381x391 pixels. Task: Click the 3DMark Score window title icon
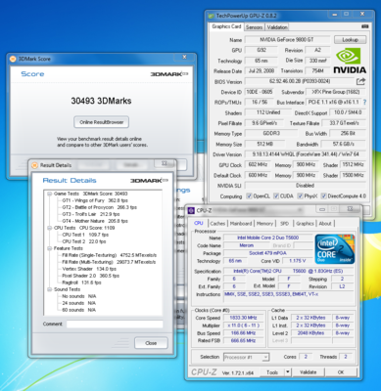tap(13, 59)
